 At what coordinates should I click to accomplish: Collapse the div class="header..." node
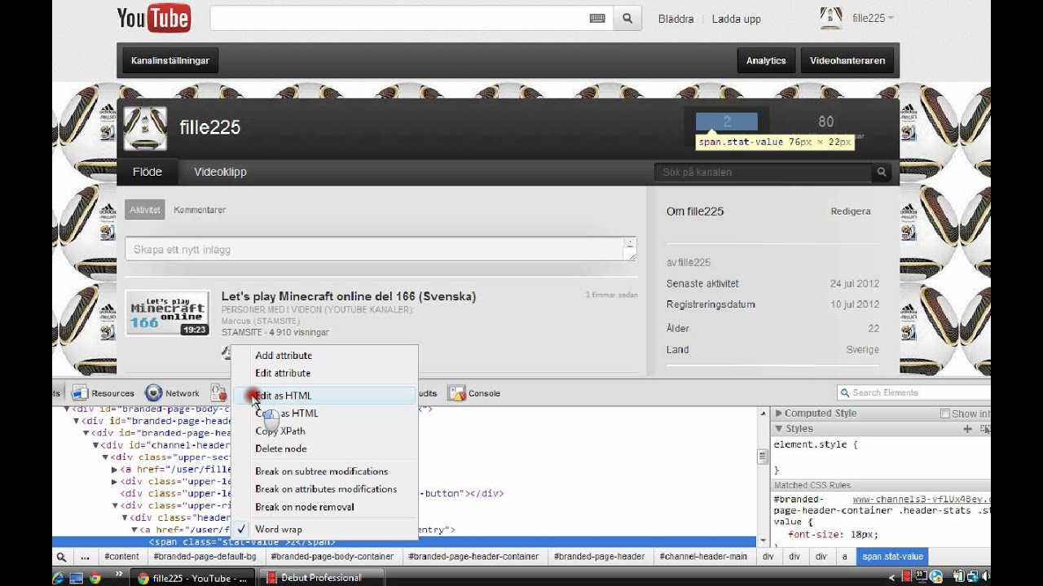pyautogui.click(x=125, y=518)
